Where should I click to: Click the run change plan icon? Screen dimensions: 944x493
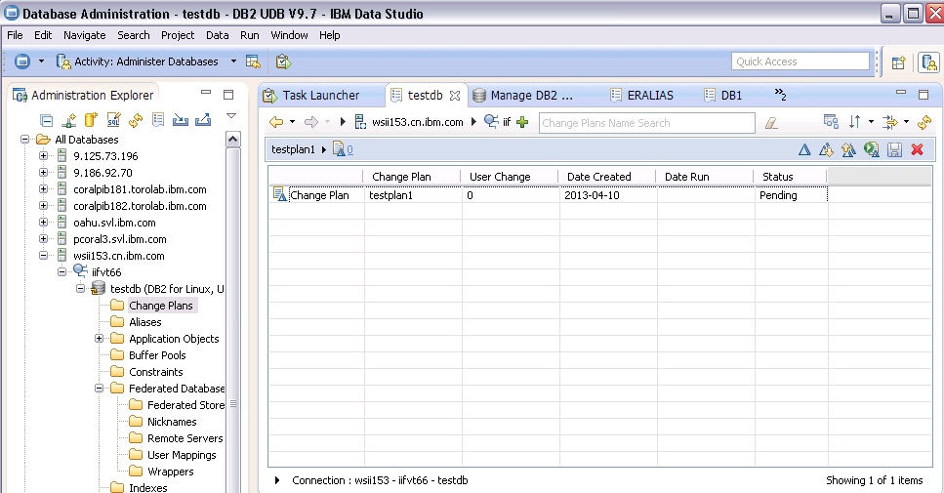tap(871, 149)
